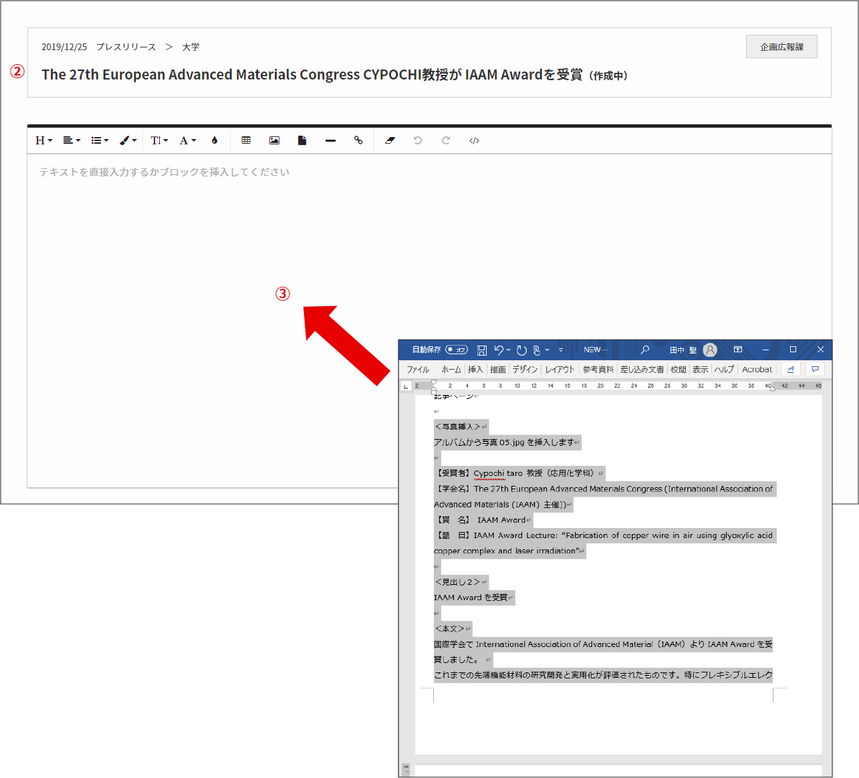
Task: Open the 描画 tab in Word
Action: [498, 369]
